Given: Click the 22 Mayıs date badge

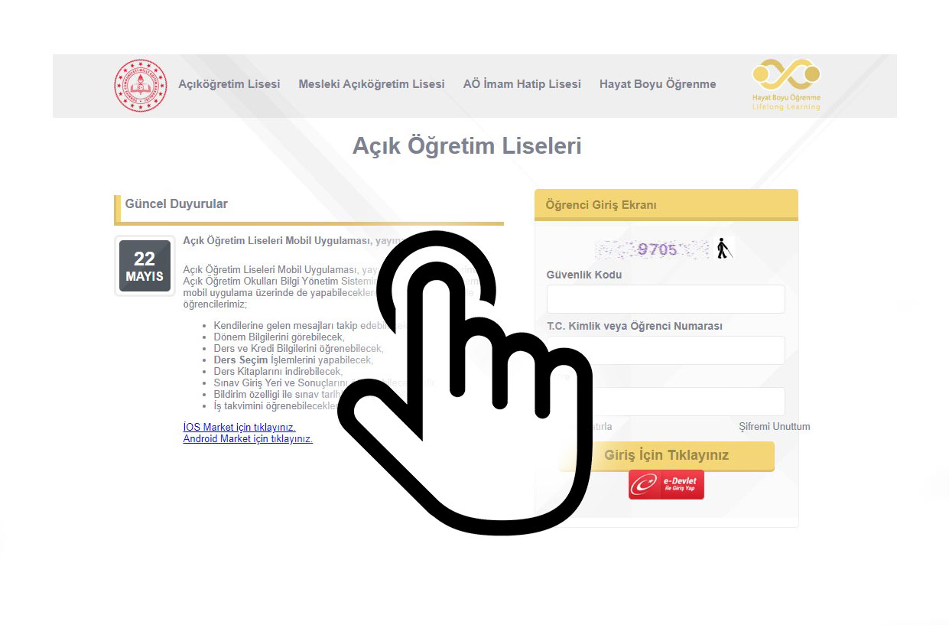Looking at the screenshot, I should pyautogui.click(x=145, y=266).
